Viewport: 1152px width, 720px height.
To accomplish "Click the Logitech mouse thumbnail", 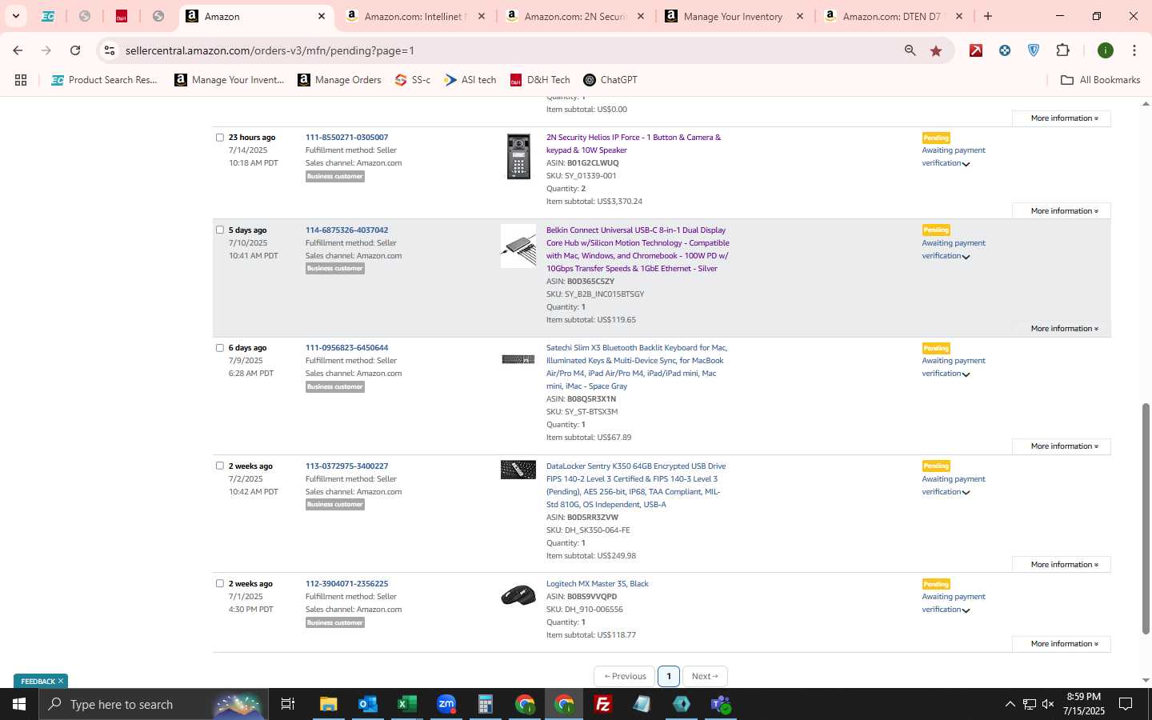I will tap(518, 596).
